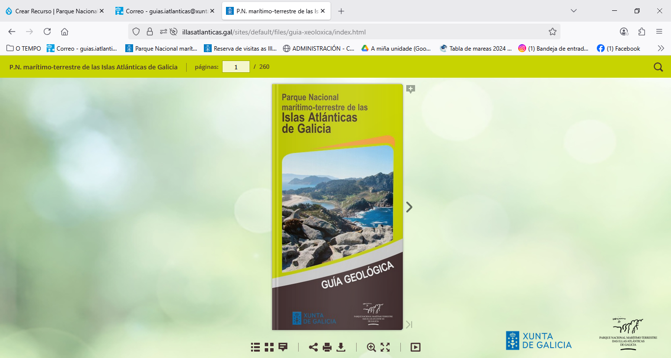Enter fullscreen mode

(x=385, y=347)
